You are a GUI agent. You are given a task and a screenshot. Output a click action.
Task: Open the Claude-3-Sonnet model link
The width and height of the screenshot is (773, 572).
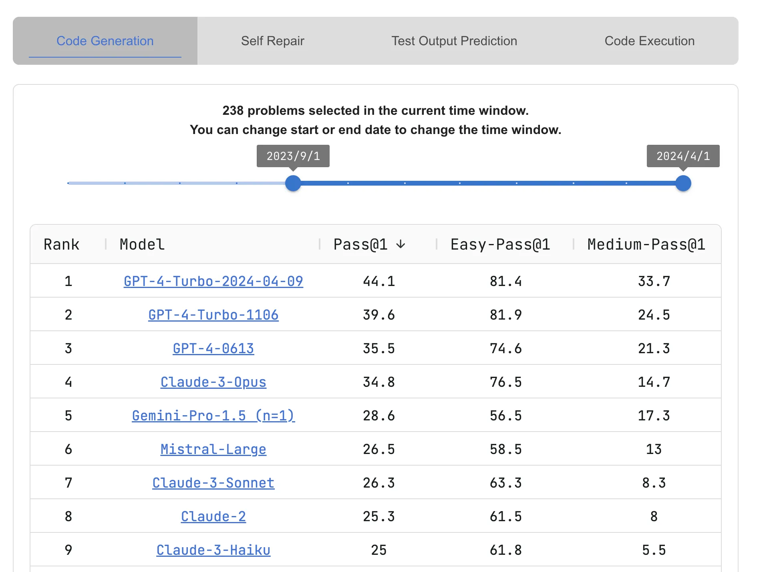pyautogui.click(x=213, y=483)
